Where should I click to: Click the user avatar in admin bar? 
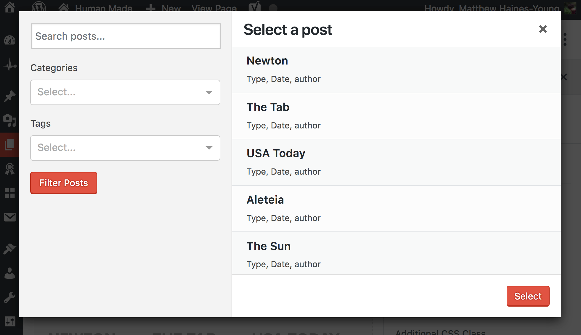pyautogui.click(x=570, y=8)
